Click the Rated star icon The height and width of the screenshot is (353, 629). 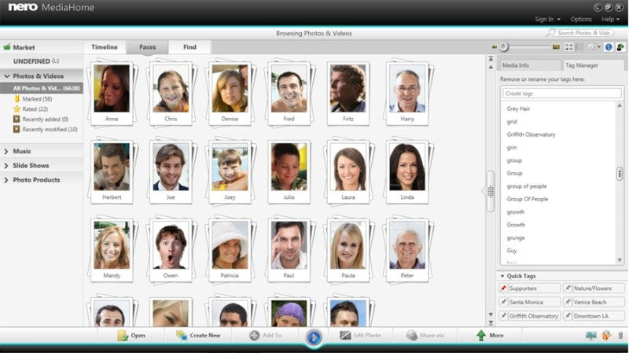[17, 108]
